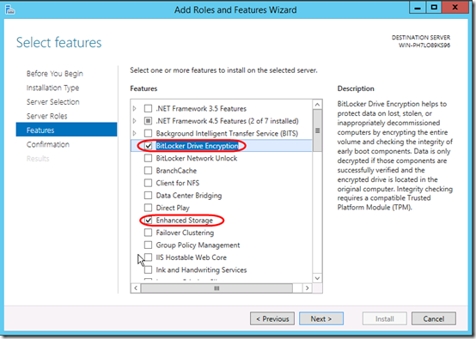Click the features list scroll up arrow

[x=317, y=105]
